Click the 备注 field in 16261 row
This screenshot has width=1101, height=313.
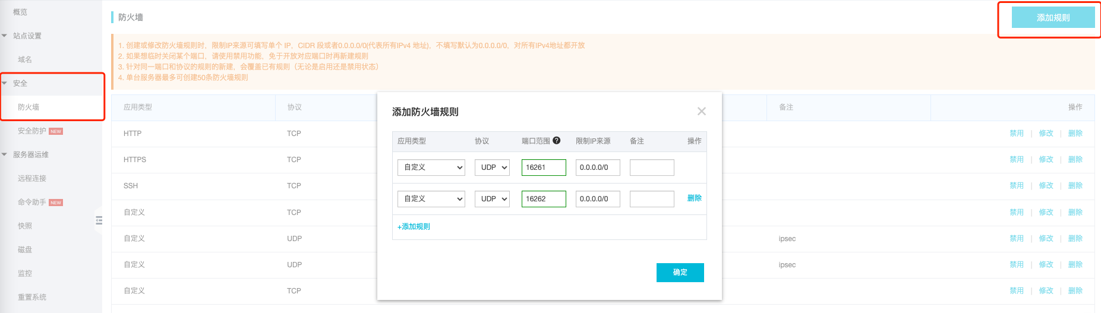point(652,167)
